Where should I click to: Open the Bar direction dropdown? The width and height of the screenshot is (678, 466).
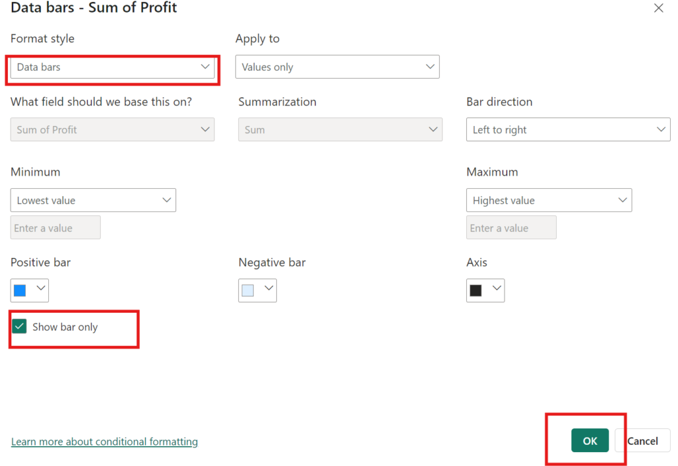pos(568,129)
